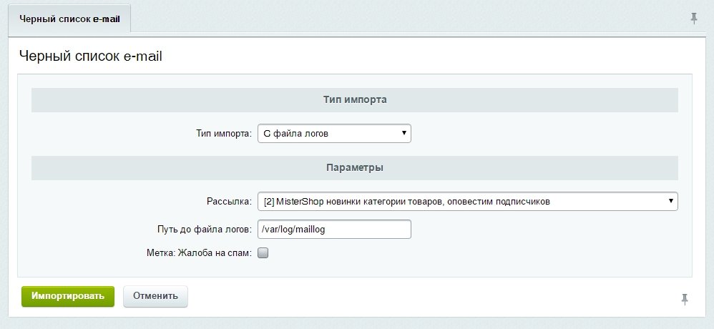Click the Отменить button
The image size is (714, 329).
155,296
